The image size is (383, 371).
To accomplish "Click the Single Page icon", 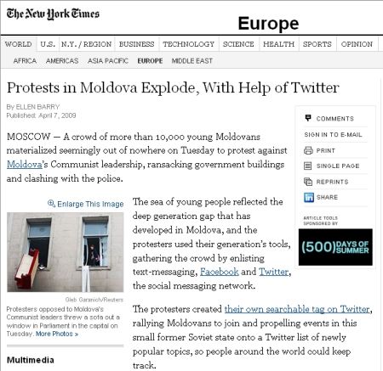I will (x=308, y=166).
